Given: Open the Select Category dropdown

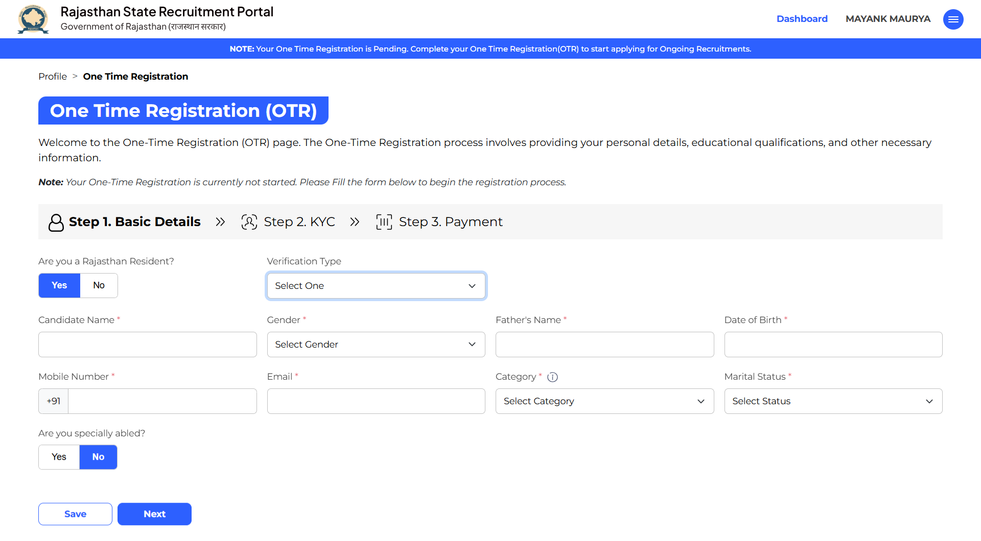Looking at the screenshot, I should pos(604,401).
